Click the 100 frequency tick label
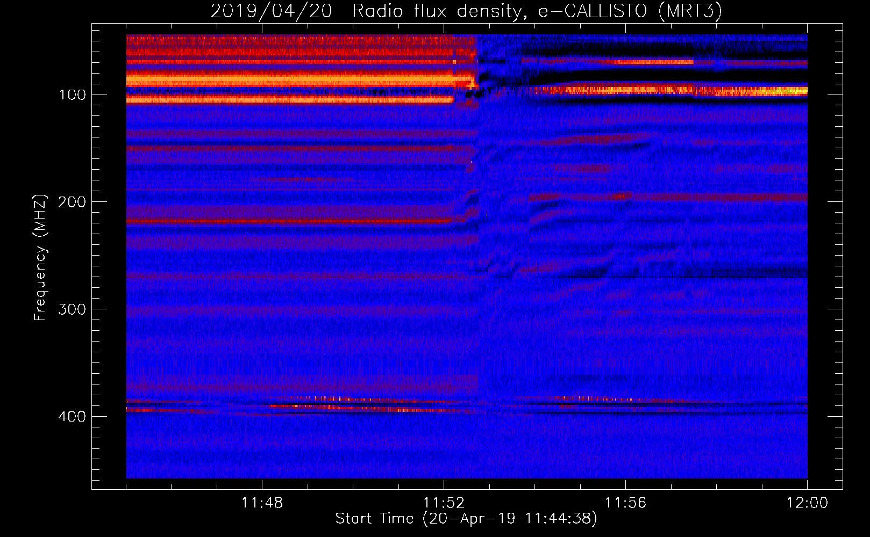The width and height of the screenshot is (870, 537). [72, 95]
